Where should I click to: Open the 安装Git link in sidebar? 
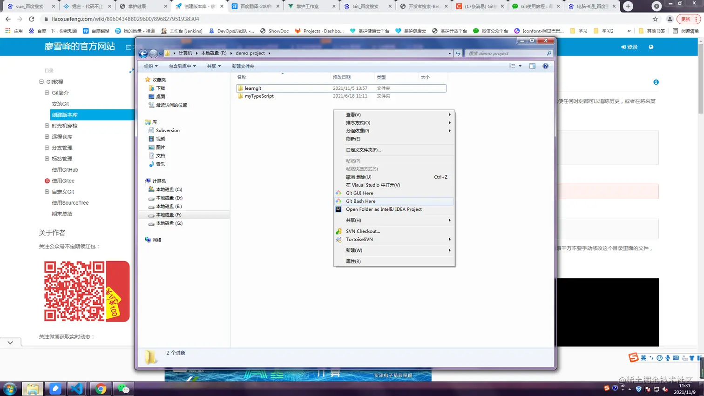click(60, 104)
